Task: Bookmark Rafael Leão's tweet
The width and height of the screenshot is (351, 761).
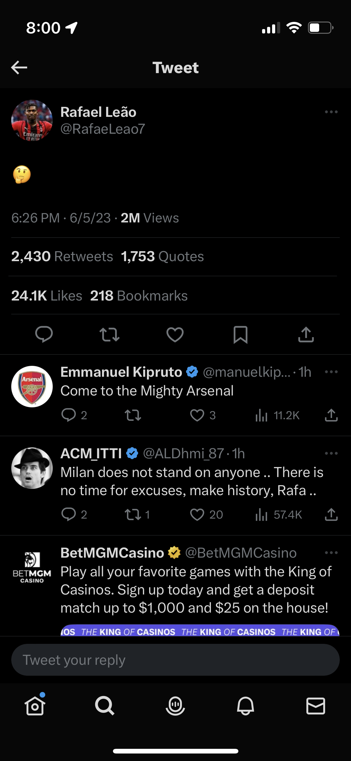Action: (240, 335)
